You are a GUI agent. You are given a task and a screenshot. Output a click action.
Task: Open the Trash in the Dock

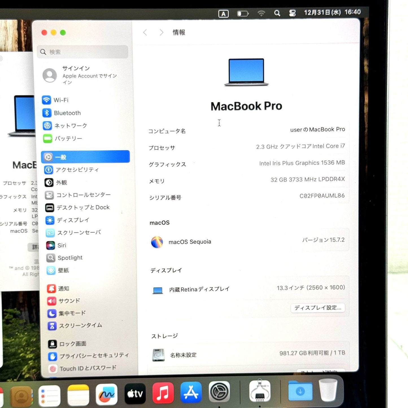coord(328,390)
